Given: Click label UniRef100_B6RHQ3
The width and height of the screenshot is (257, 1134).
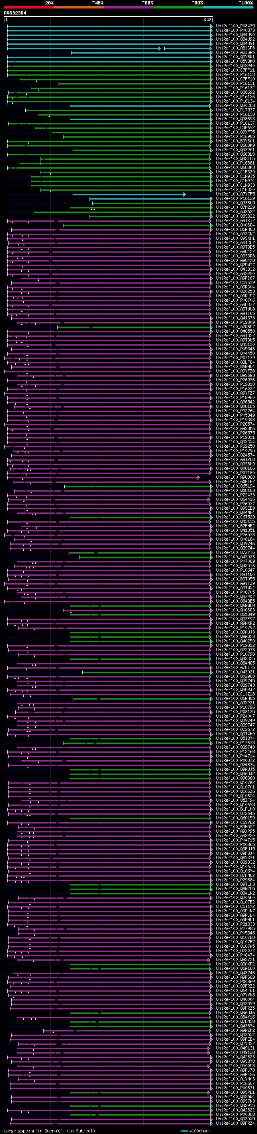Looking at the screenshot, I should 235,229.
